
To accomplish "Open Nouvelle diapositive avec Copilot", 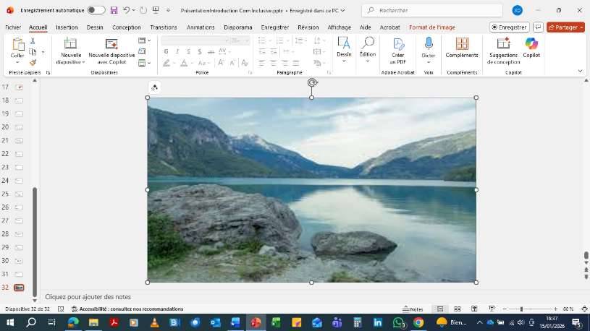I will [x=111, y=48].
